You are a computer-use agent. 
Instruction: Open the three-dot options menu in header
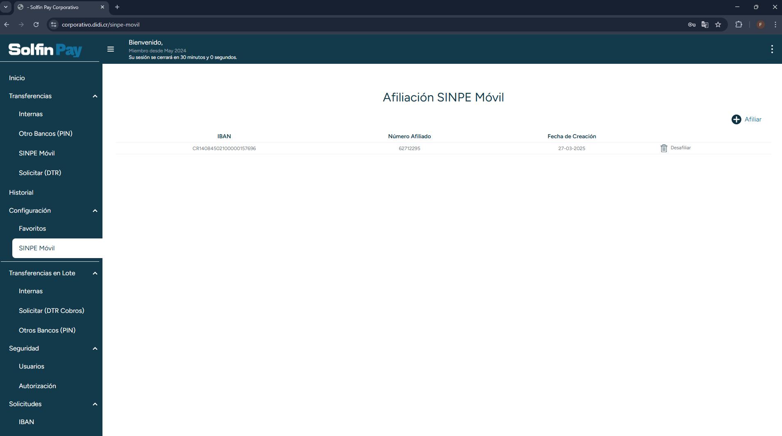[x=772, y=49]
